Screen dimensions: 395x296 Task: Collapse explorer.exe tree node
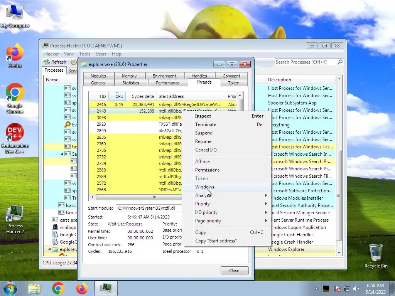click(x=49, y=249)
